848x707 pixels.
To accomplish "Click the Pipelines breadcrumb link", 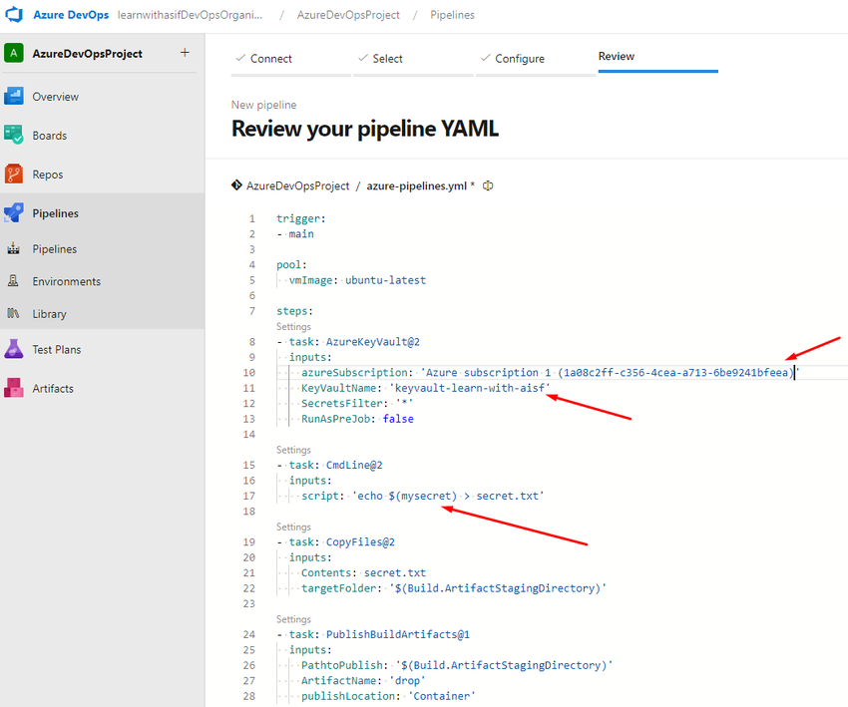I will click(x=452, y=15).
